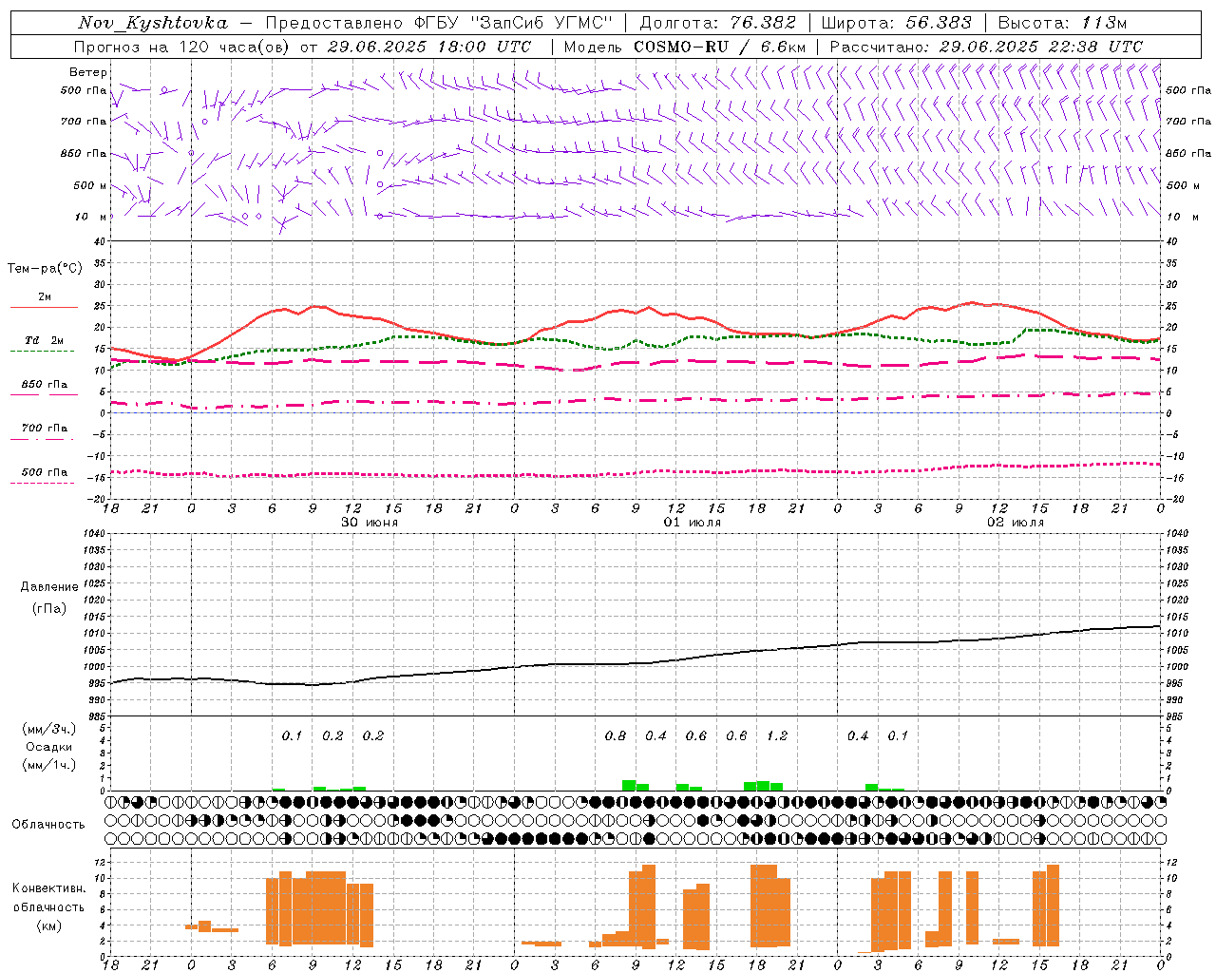Click the red line sample under 2м legend
This screenshot has height=973, width=1216.
(44, 308)
